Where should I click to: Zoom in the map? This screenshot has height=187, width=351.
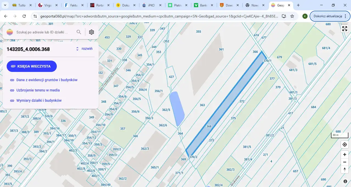[345, 155]
